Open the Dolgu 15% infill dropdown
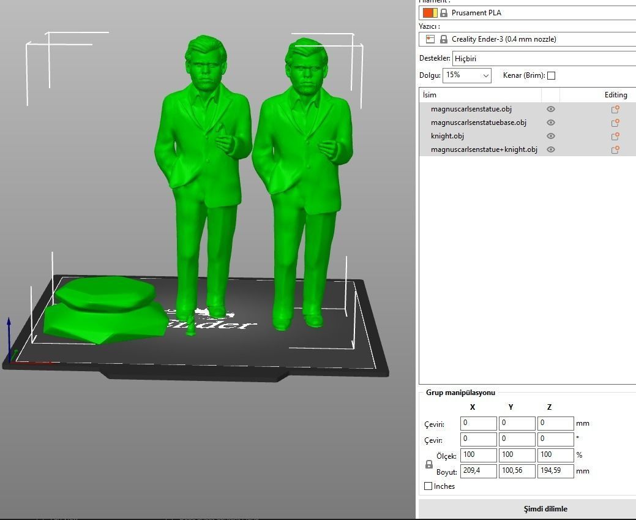 [467, 75]
